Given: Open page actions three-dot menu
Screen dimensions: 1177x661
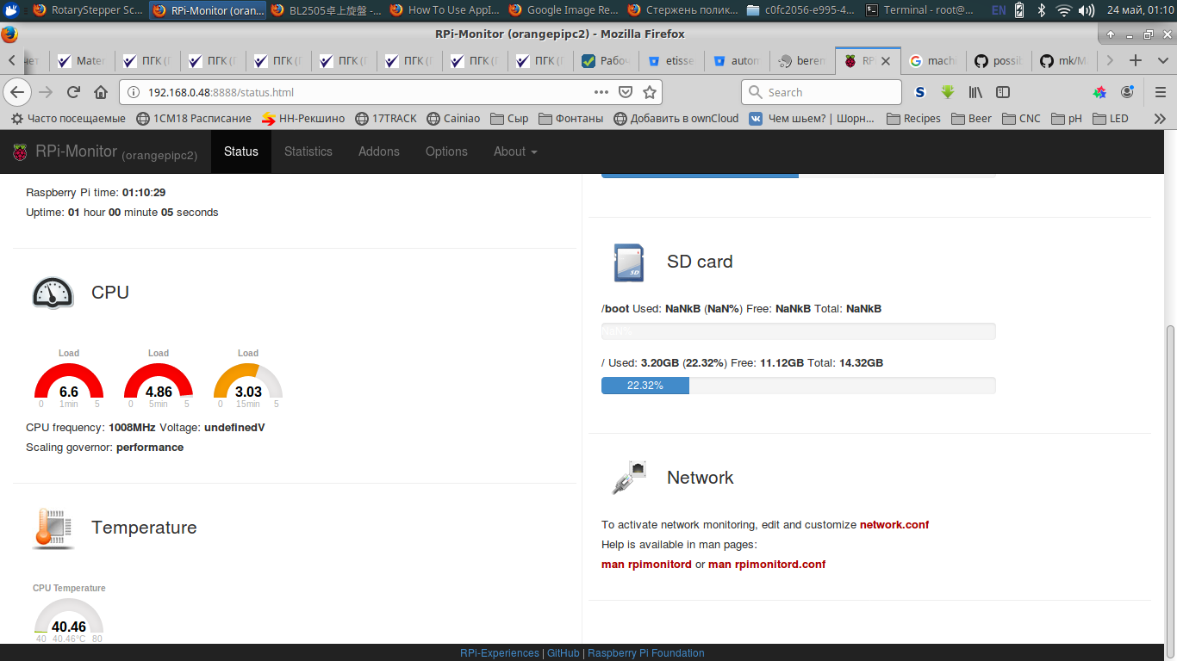Looking at the screenshot, I should 601,92.
